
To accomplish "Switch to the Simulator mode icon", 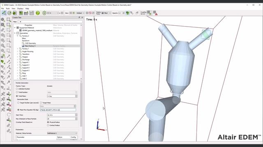I will pos(9,13).
